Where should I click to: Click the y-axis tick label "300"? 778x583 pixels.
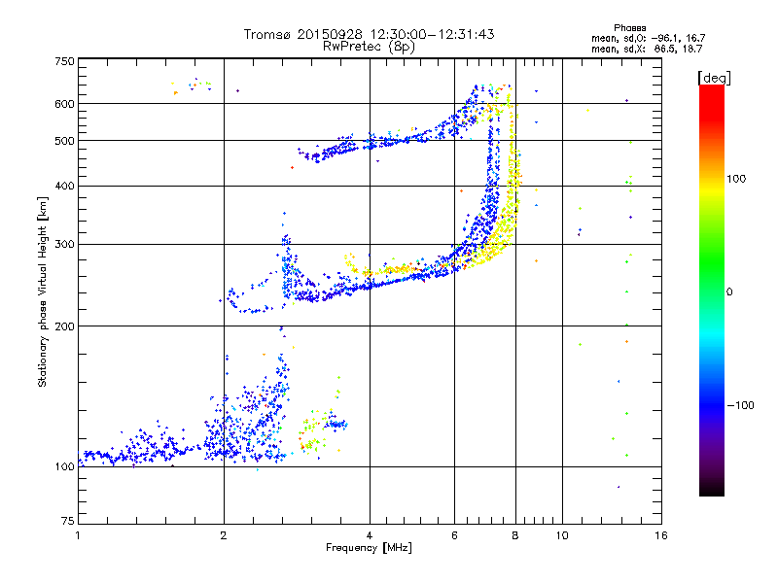coord(64,245)
